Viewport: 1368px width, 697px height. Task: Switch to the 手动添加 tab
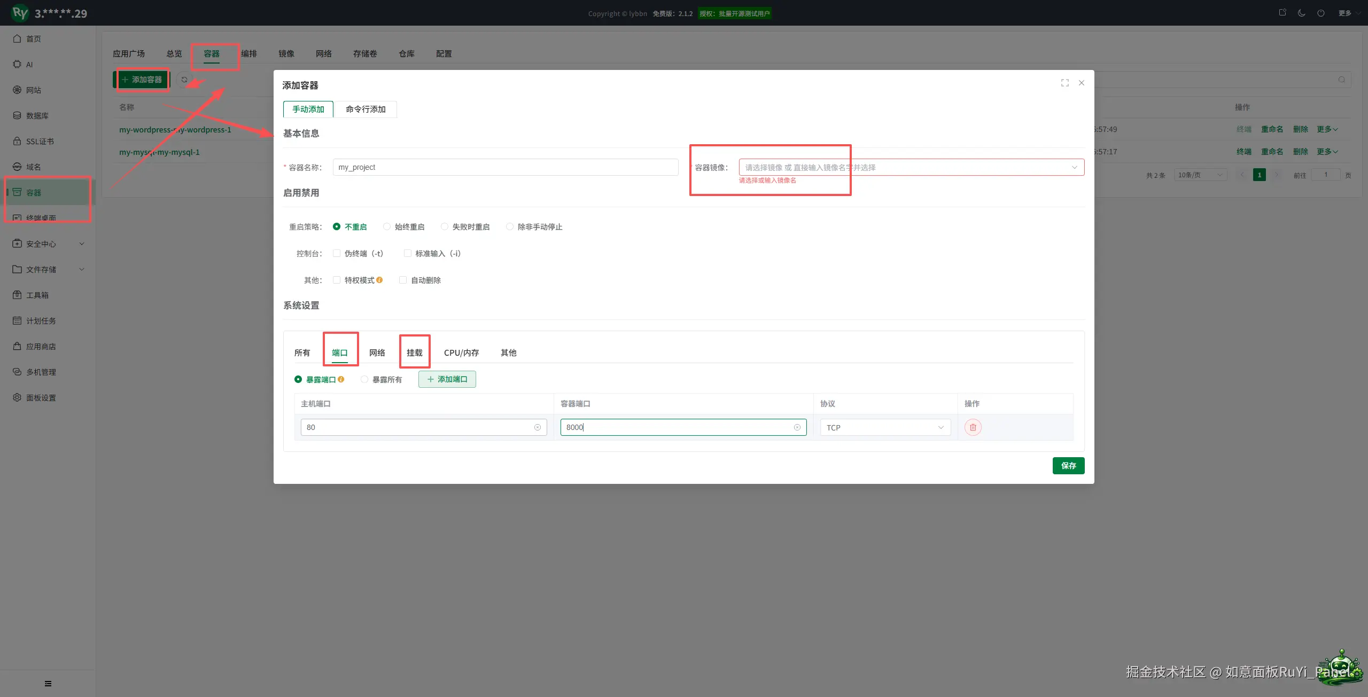[x=308, y=109]
